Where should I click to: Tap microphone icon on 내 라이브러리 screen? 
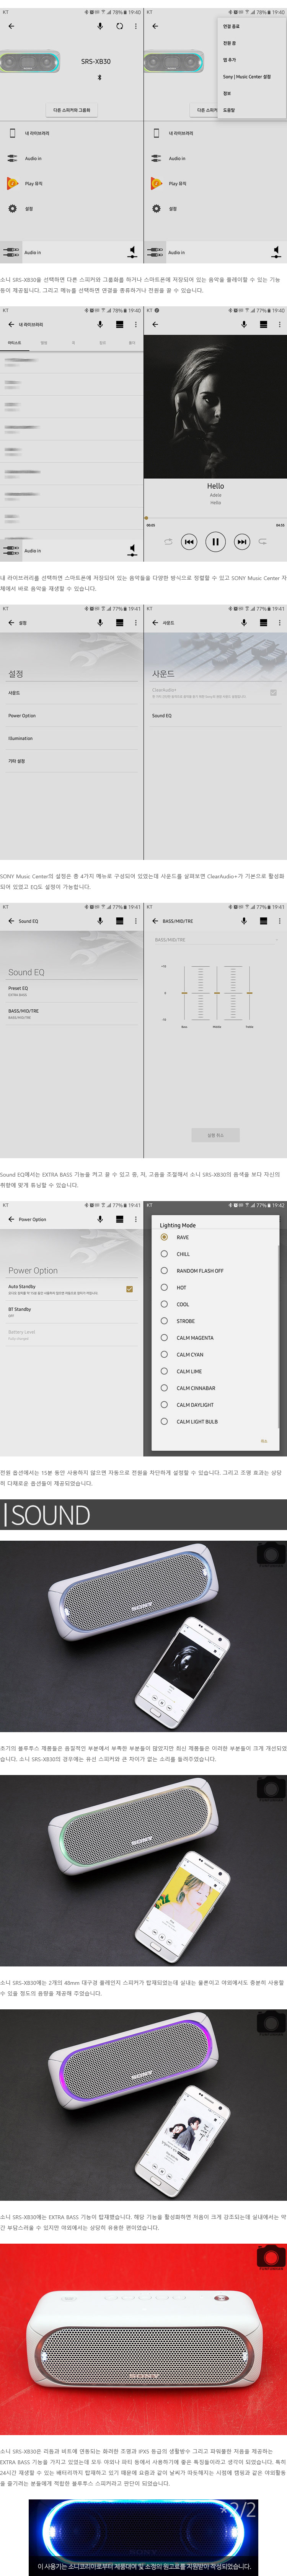(100, 324)
